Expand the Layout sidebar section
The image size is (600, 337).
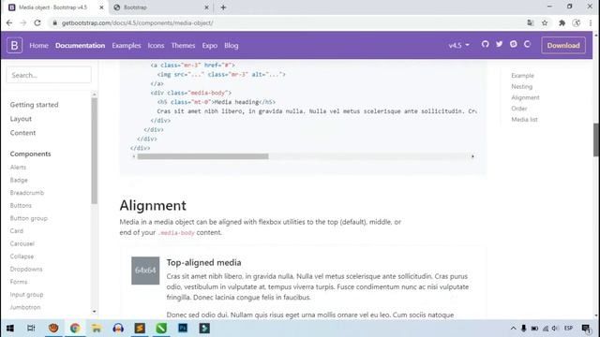pos(21,119)
